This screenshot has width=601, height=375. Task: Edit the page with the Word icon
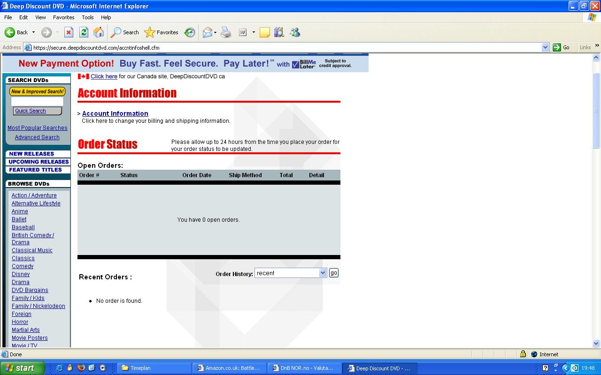click(243, 32)
